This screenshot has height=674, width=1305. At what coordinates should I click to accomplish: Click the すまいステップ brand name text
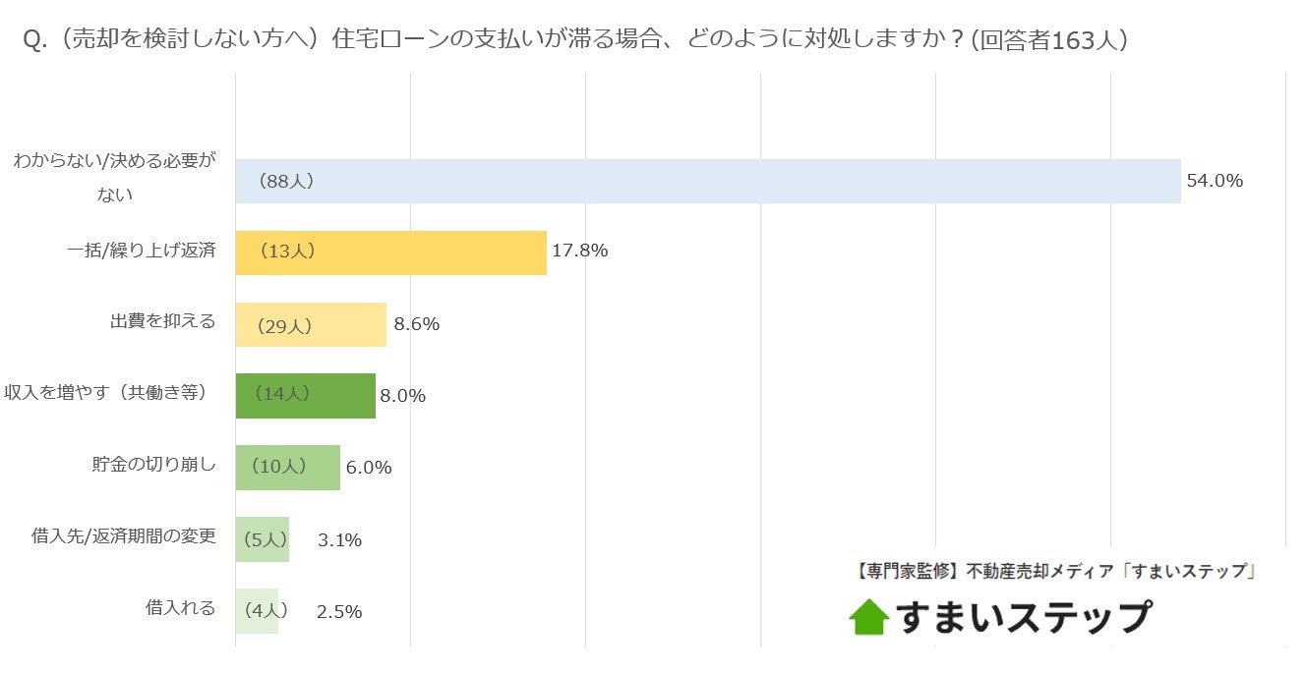point(1023,617)
